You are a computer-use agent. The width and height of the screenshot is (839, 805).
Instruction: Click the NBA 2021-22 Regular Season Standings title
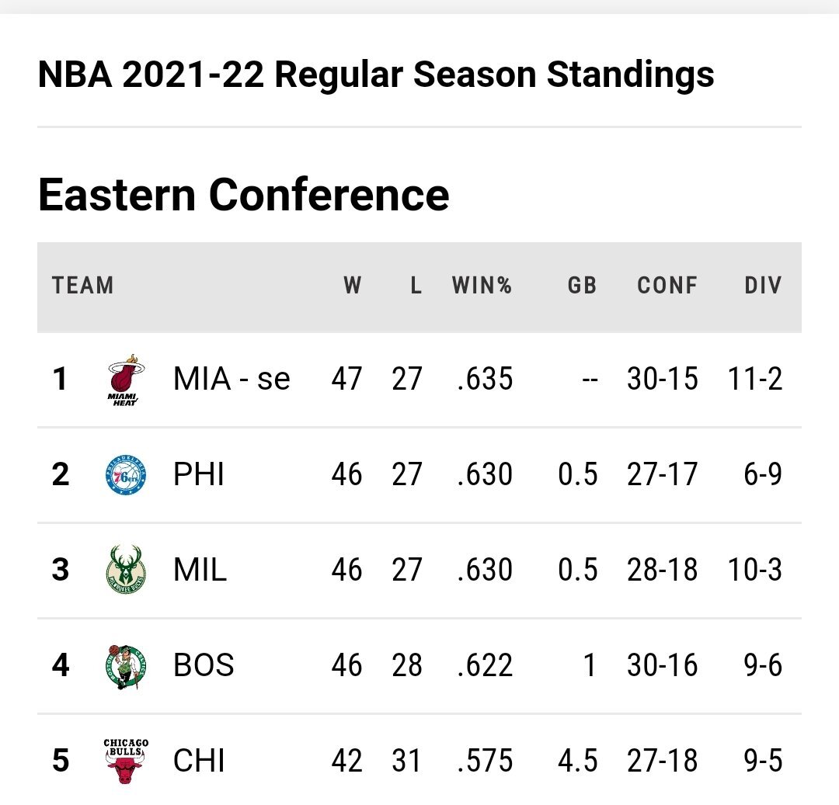click(376, 74)
